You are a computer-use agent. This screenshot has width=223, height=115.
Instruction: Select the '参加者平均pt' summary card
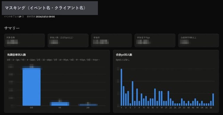(155, 40)
